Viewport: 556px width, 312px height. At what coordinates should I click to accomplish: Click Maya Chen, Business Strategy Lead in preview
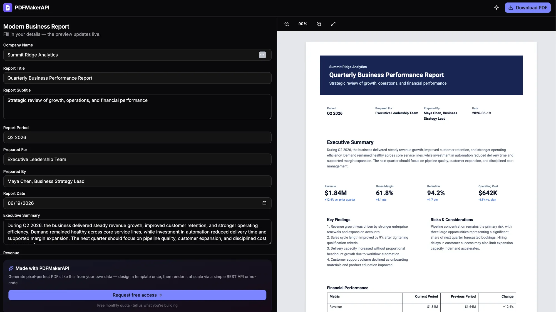point(440,116)
